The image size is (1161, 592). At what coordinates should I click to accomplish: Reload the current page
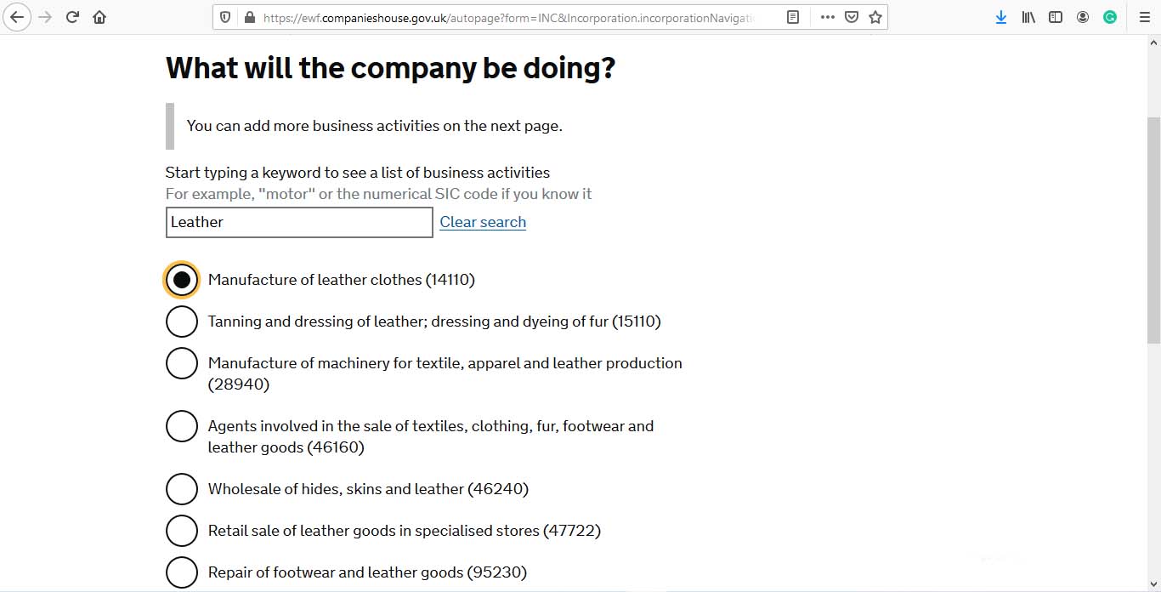pos(73,17)
